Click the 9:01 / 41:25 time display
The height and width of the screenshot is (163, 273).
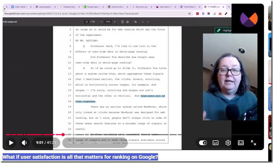click(46, 143)
